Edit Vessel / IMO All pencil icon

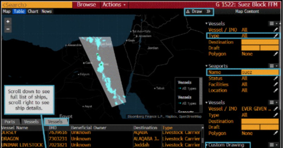(276, 30)
